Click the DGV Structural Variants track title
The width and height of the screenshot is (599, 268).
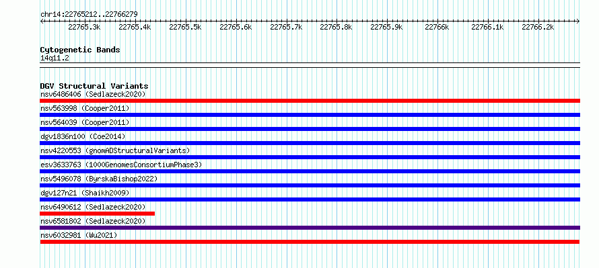tap(94, 86)
